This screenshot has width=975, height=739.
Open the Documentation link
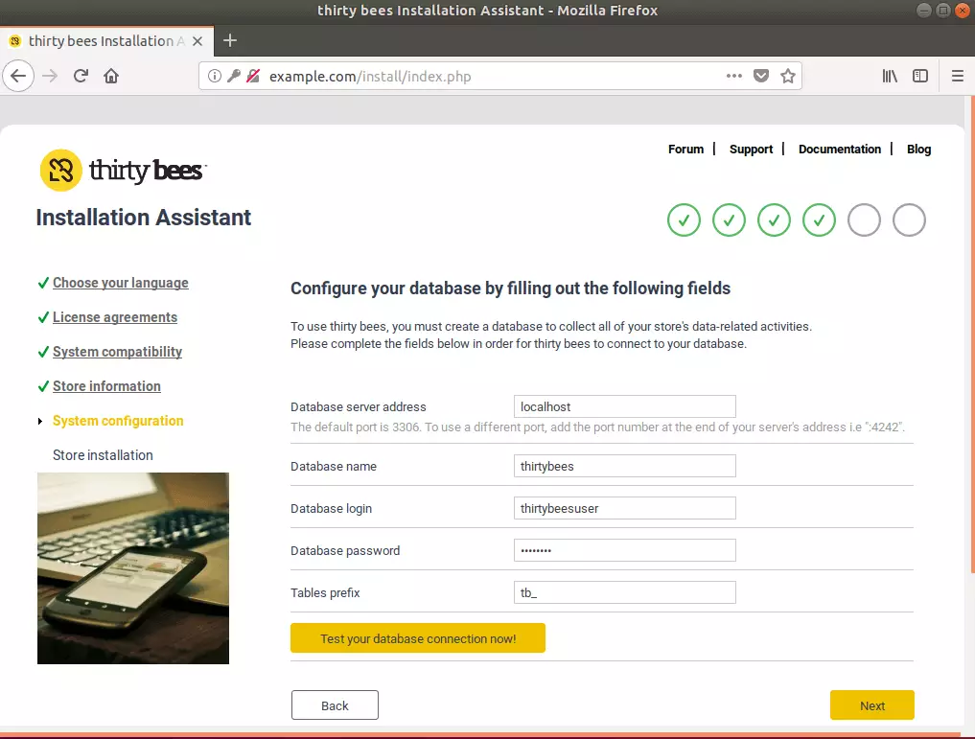pos(840,150)
